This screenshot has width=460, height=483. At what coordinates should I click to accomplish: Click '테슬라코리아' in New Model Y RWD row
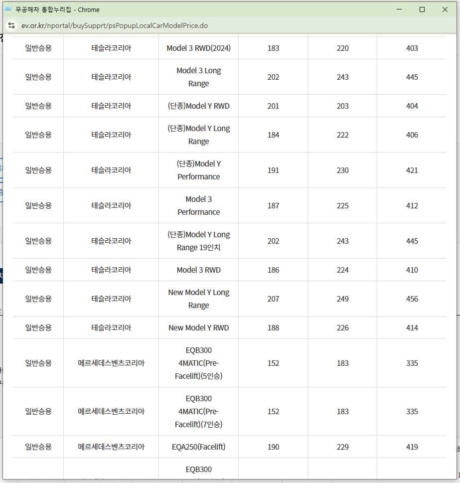click(x=111, y=328)
